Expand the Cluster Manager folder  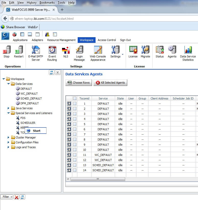pyautogui.click(x=8, y=137)
